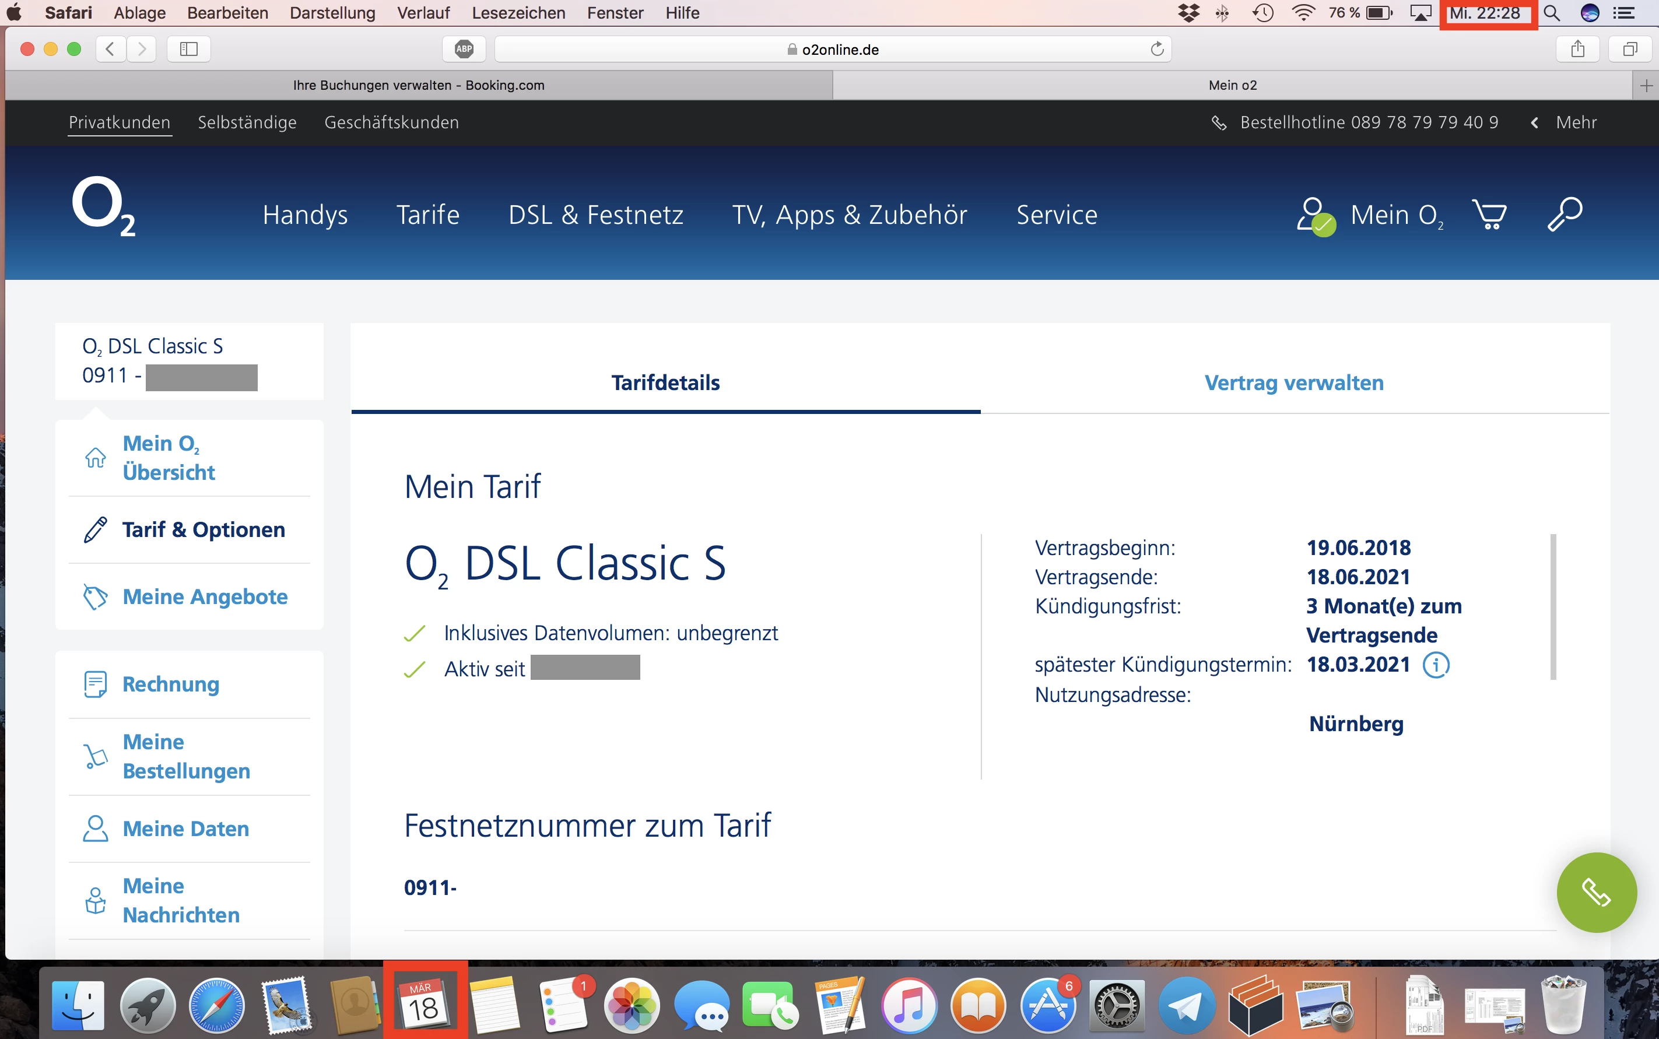Click the AdBlock Plus toolbar icon

point(465,49)
